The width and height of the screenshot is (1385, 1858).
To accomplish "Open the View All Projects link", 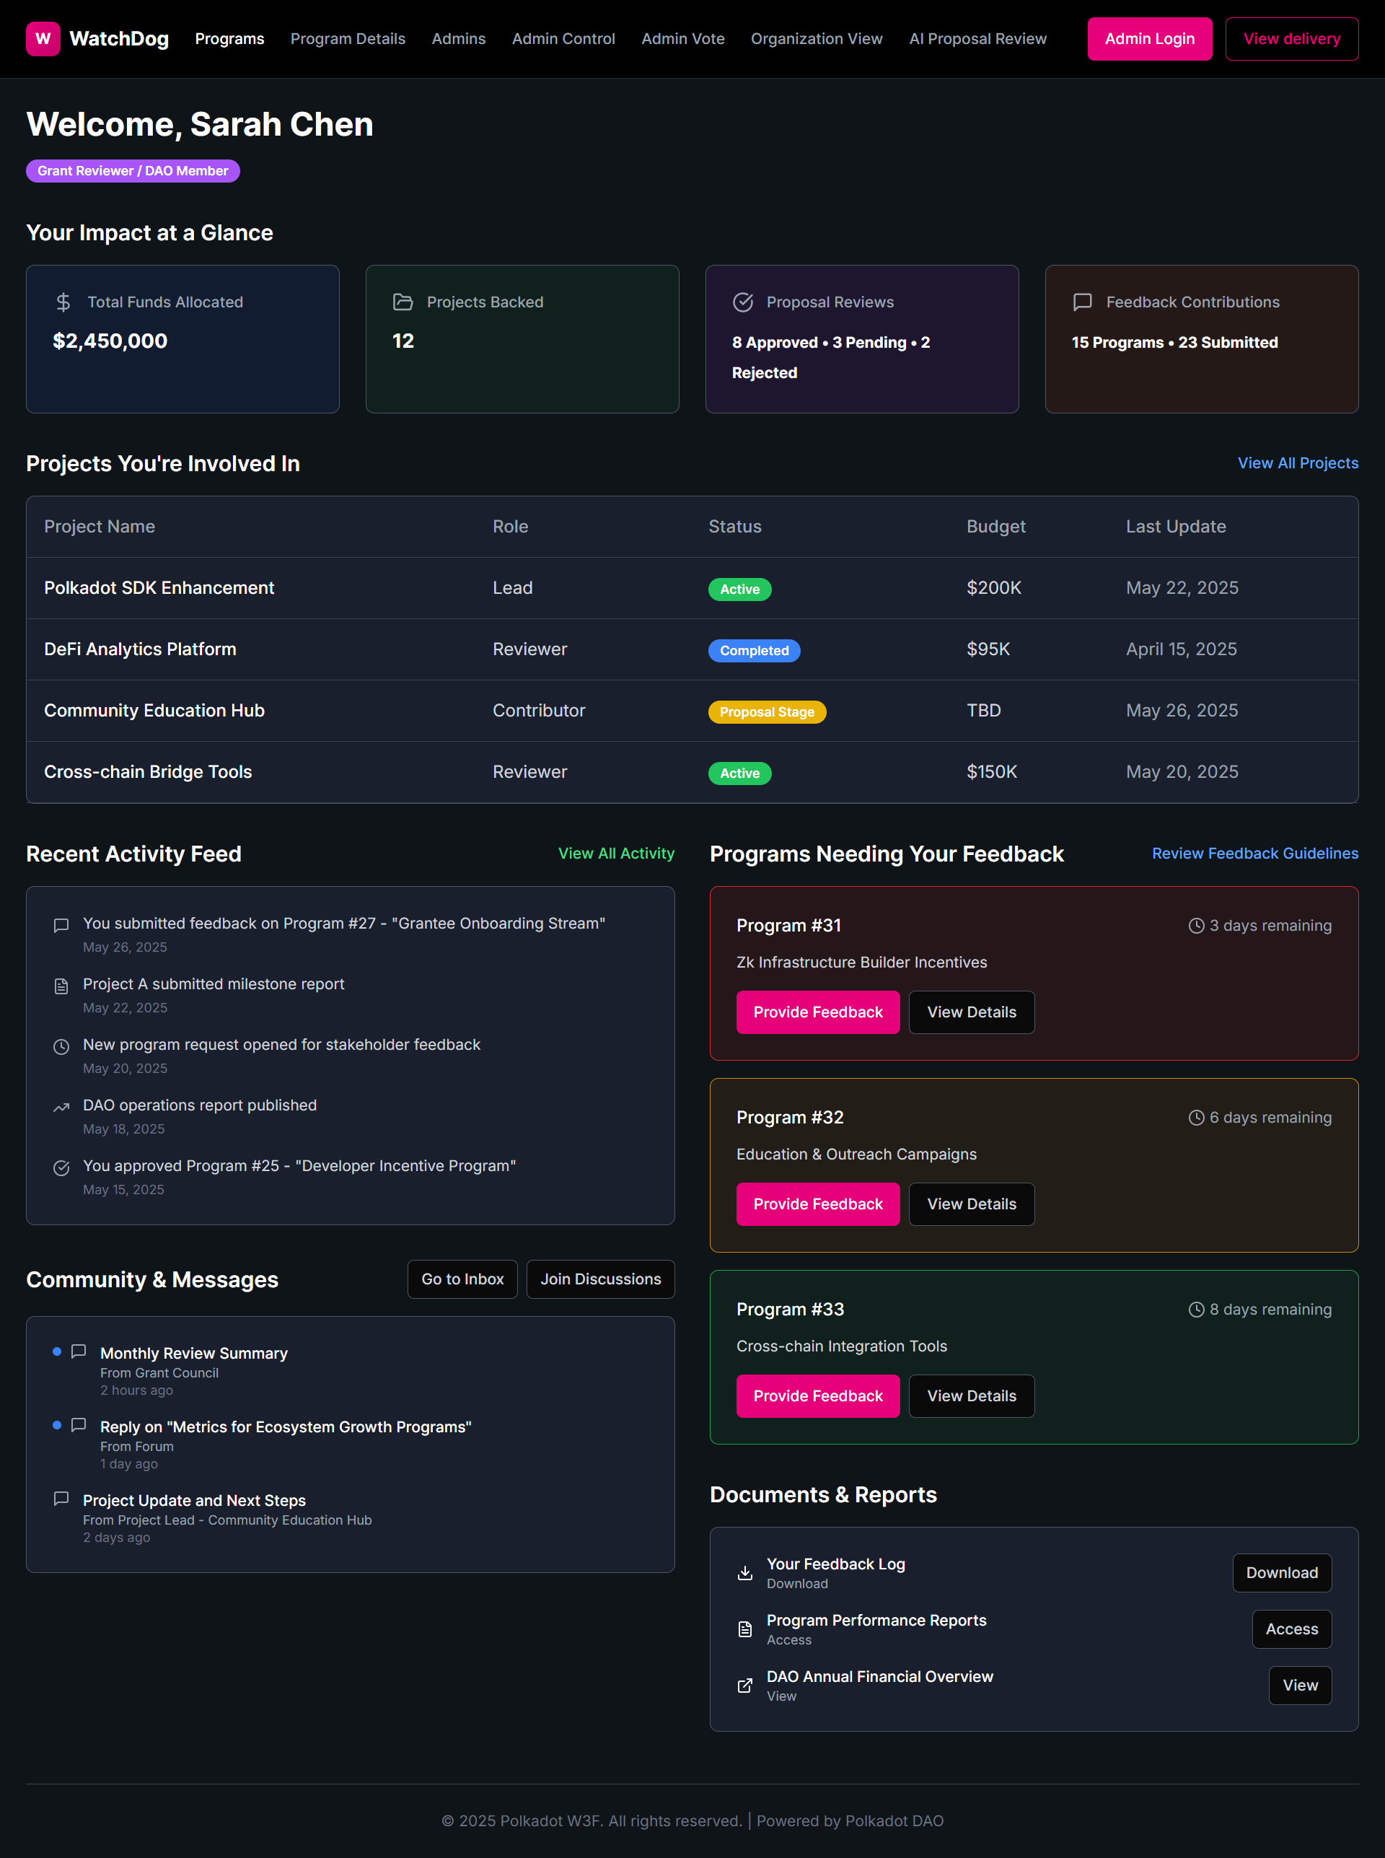I will (1297, 463).
